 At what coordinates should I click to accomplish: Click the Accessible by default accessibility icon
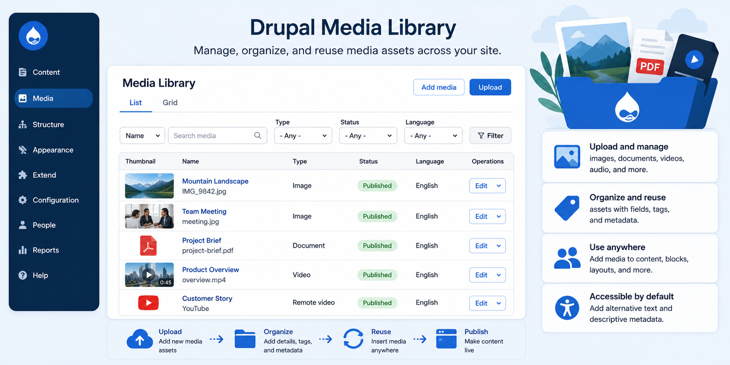click(567, 308)
